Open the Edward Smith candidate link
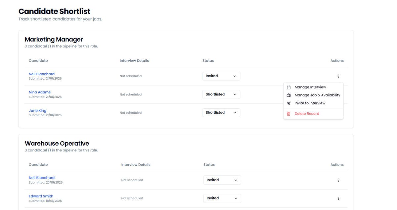397x210 pixels. [41, 196]
